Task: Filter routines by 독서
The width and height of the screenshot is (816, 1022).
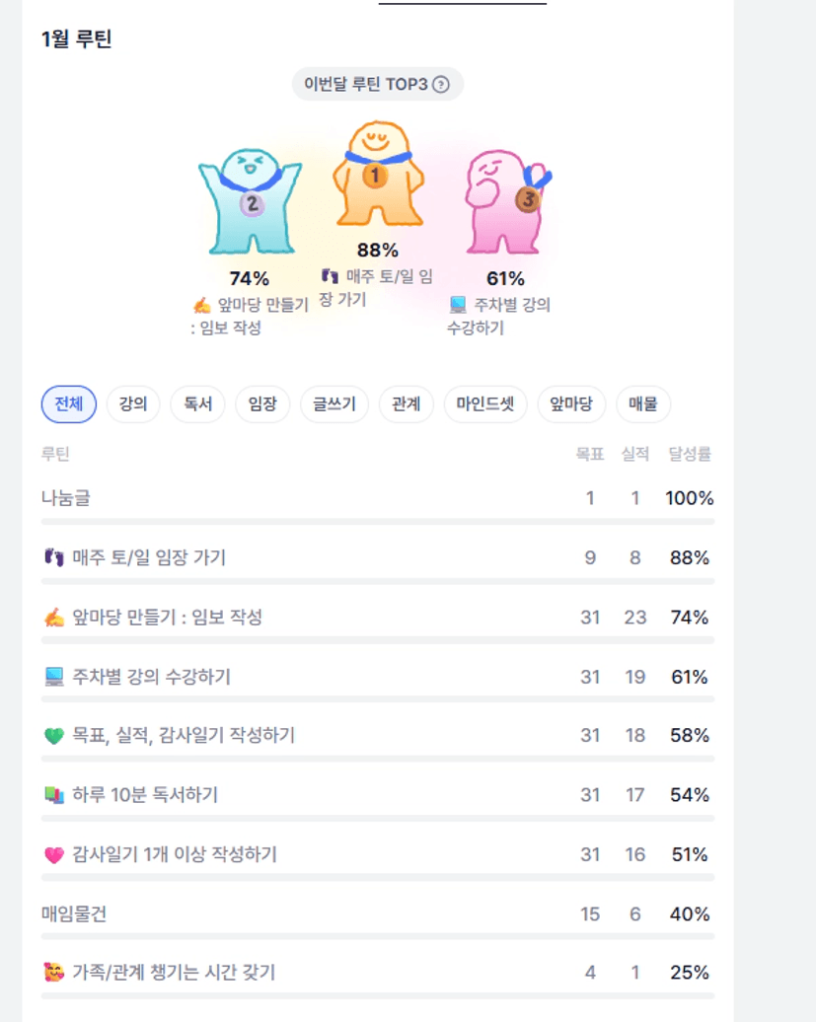Action: (x=197, y=404)
